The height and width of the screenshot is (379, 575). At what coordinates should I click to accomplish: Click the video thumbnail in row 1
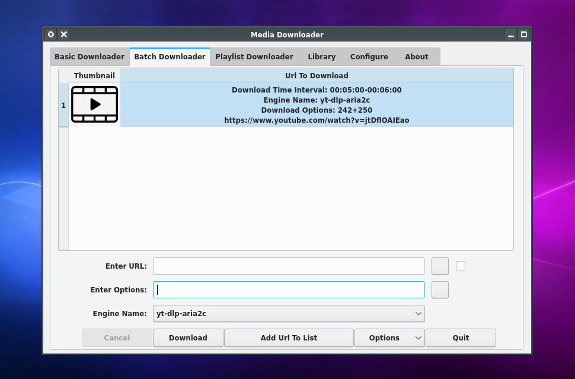tap(94, 104)
